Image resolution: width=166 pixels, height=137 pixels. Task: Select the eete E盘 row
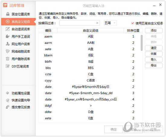[90, 118]
